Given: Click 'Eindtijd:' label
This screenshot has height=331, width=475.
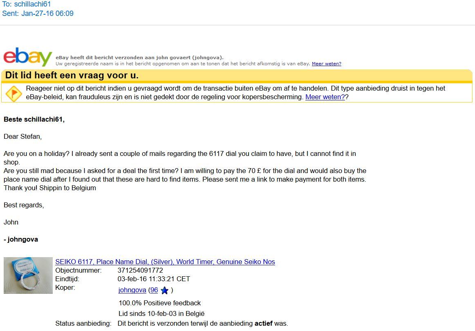Looking at the screenshot, I should [x=67, y=279].
